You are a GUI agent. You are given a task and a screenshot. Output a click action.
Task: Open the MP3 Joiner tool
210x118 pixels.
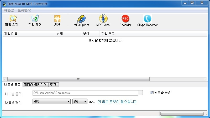coord(103,20)
